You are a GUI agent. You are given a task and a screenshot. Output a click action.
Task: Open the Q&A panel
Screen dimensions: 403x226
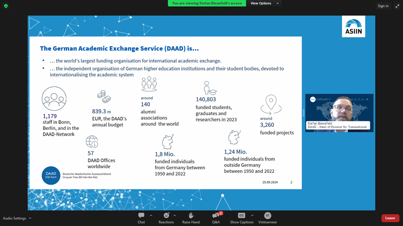coord(216,218)
